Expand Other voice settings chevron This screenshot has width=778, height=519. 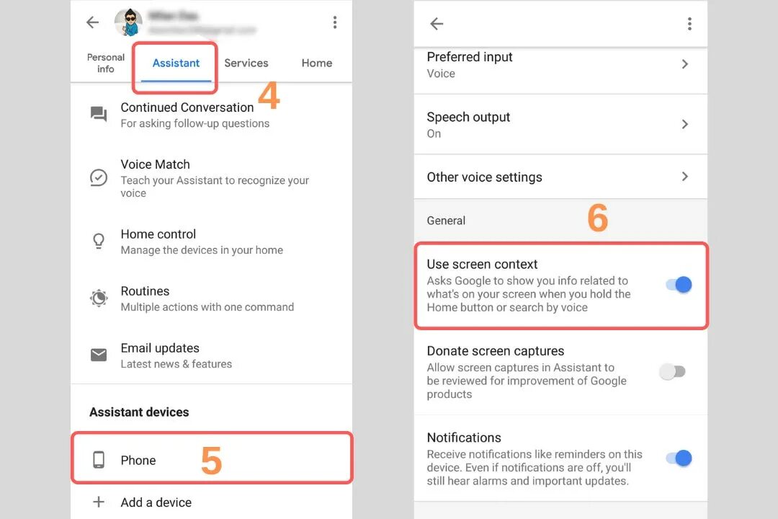(685, 177)
